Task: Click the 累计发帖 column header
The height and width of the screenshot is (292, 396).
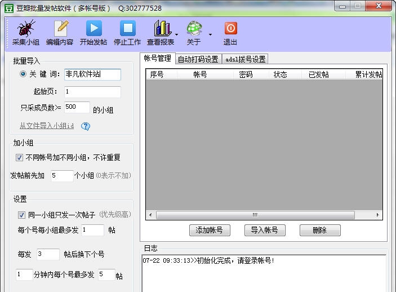Action: point(364,74)
